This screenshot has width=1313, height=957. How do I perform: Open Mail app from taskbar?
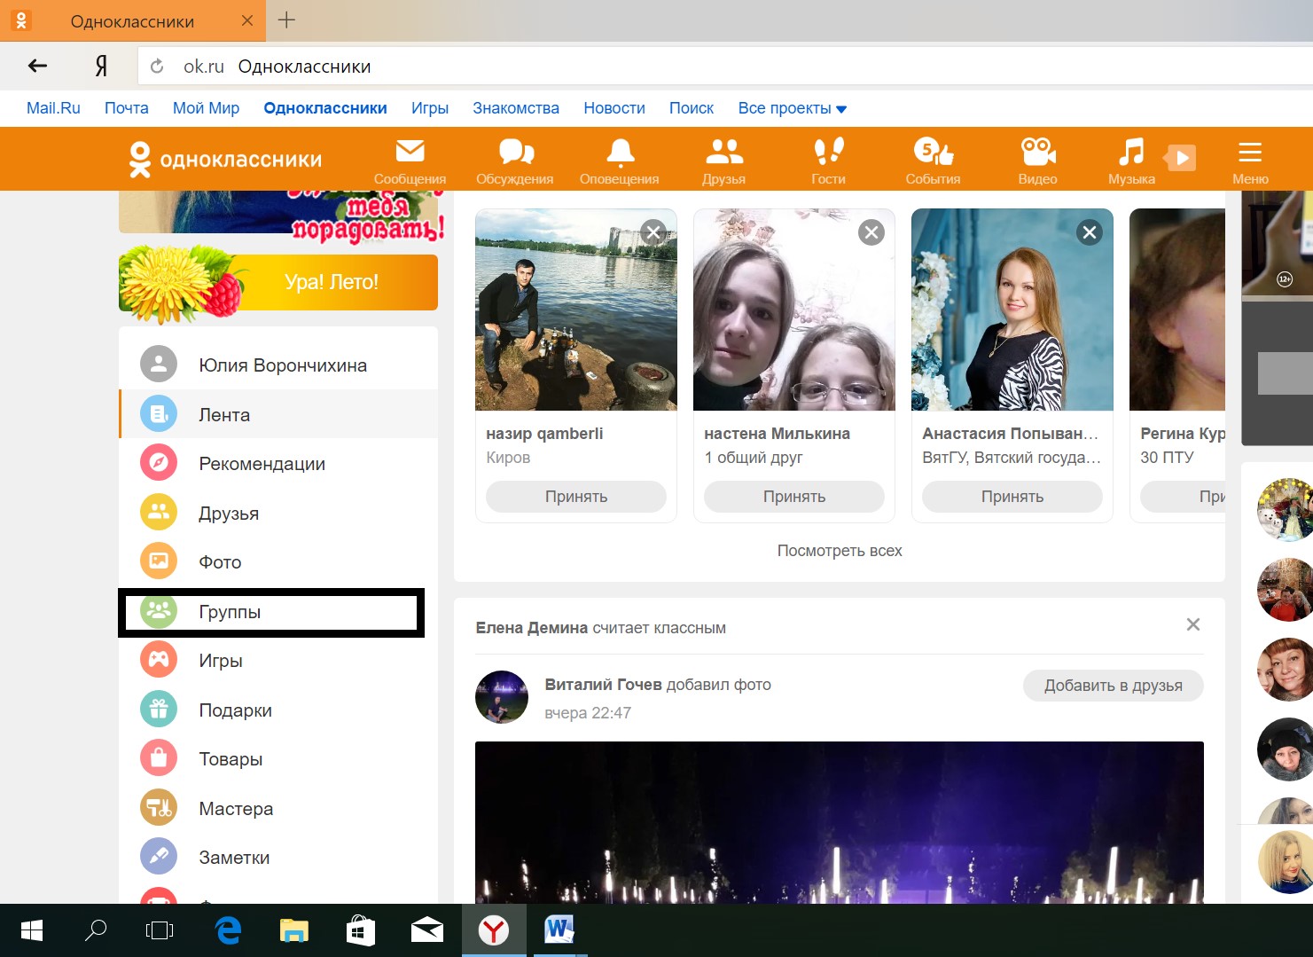427,930
